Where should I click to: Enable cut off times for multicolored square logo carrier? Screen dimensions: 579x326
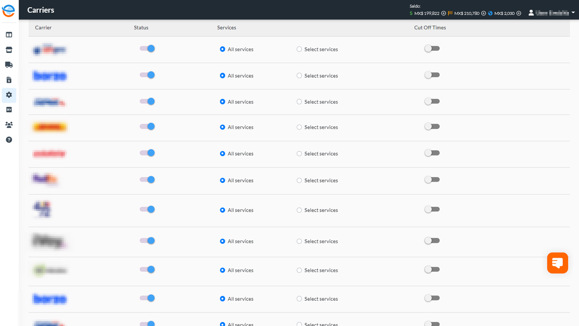432,209
